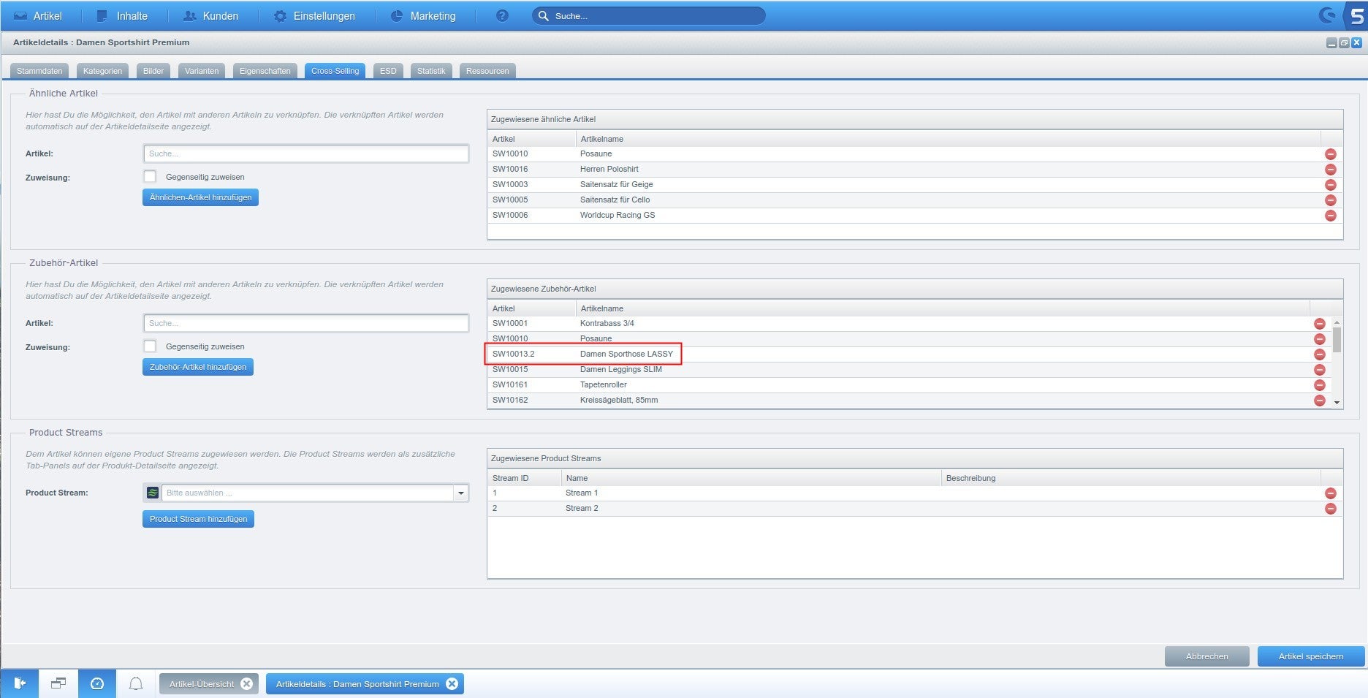
Task: Click the Abbrechen button
Action: (1206, 656)
